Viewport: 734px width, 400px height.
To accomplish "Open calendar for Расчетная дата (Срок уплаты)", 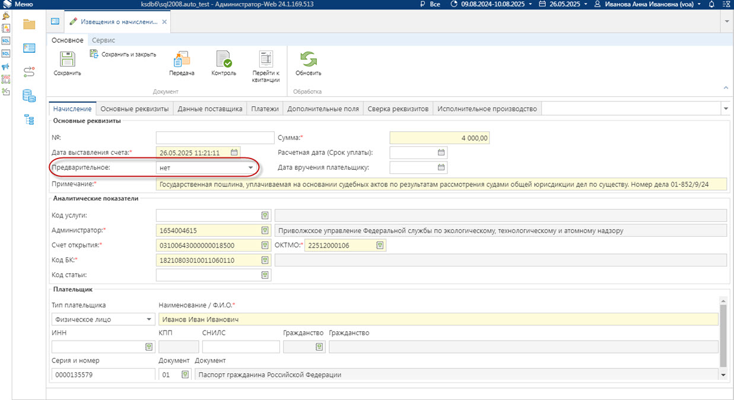I will 441,153.
